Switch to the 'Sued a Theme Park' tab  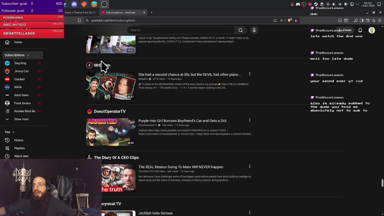(80, 13)
